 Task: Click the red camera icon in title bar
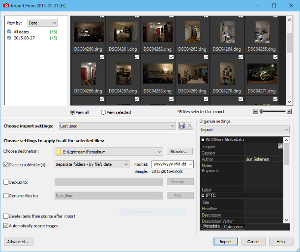click(x=6, y=5)
